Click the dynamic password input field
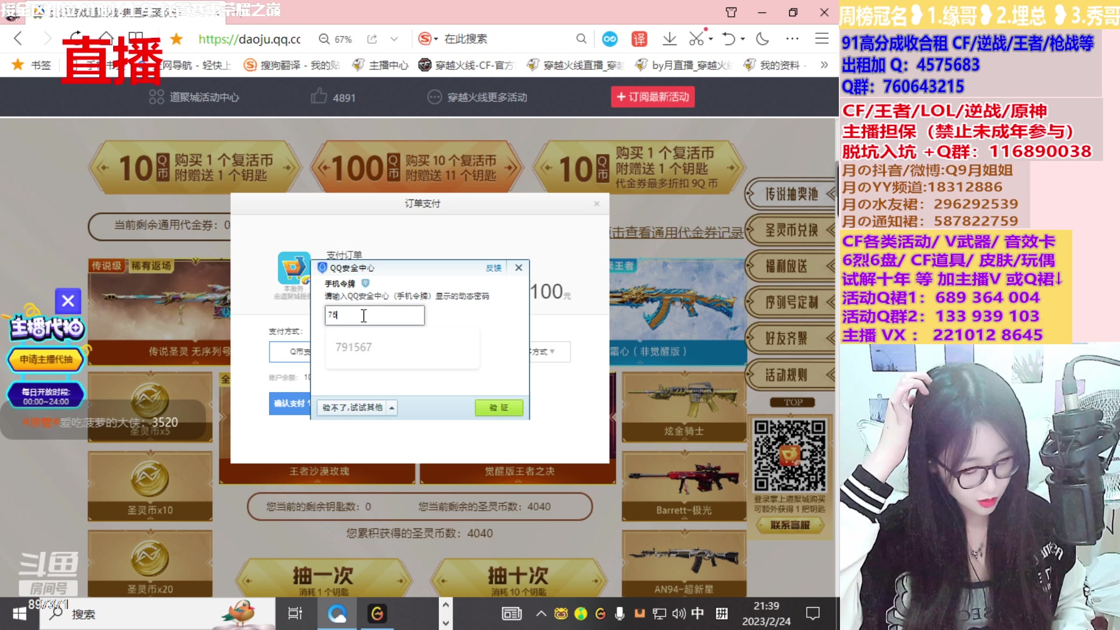Image resolution: width=1120 pixels, height=630 pixels. [x=374, y=315]
